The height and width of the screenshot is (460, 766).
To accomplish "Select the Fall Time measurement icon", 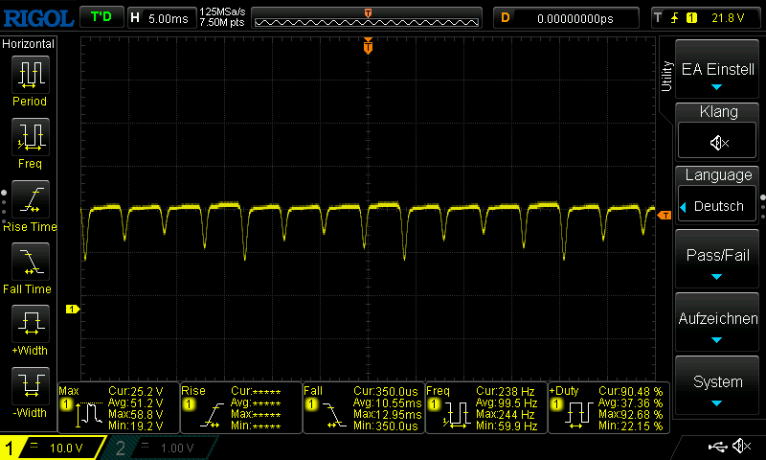I will coord(31,262).
